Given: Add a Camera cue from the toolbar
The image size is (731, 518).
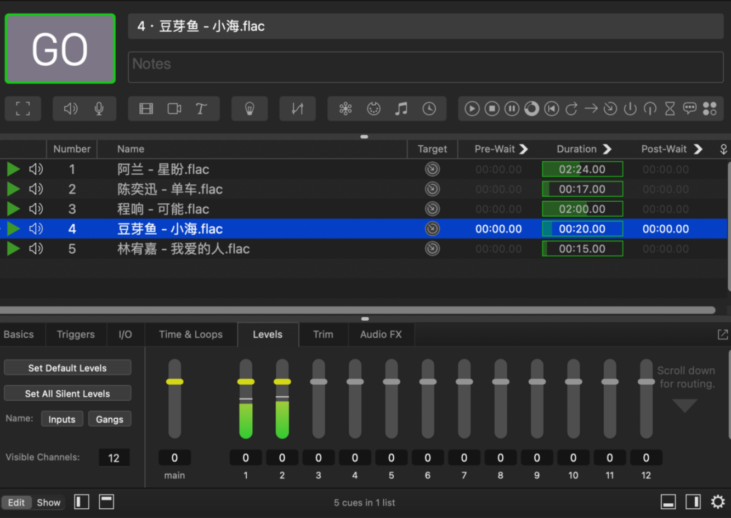Looking at the screenshot, I should (174, 109).
